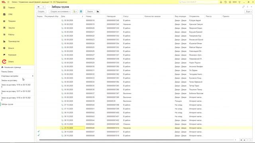The width and height of the screenshot is (255, 143).
Task: Click the 1C logo in title bar
Action: [4, 2]
